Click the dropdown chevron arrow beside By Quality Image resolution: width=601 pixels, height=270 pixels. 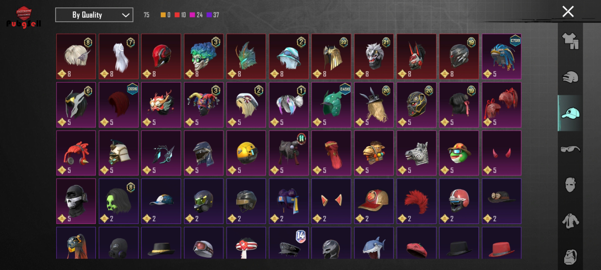[125, 15]
